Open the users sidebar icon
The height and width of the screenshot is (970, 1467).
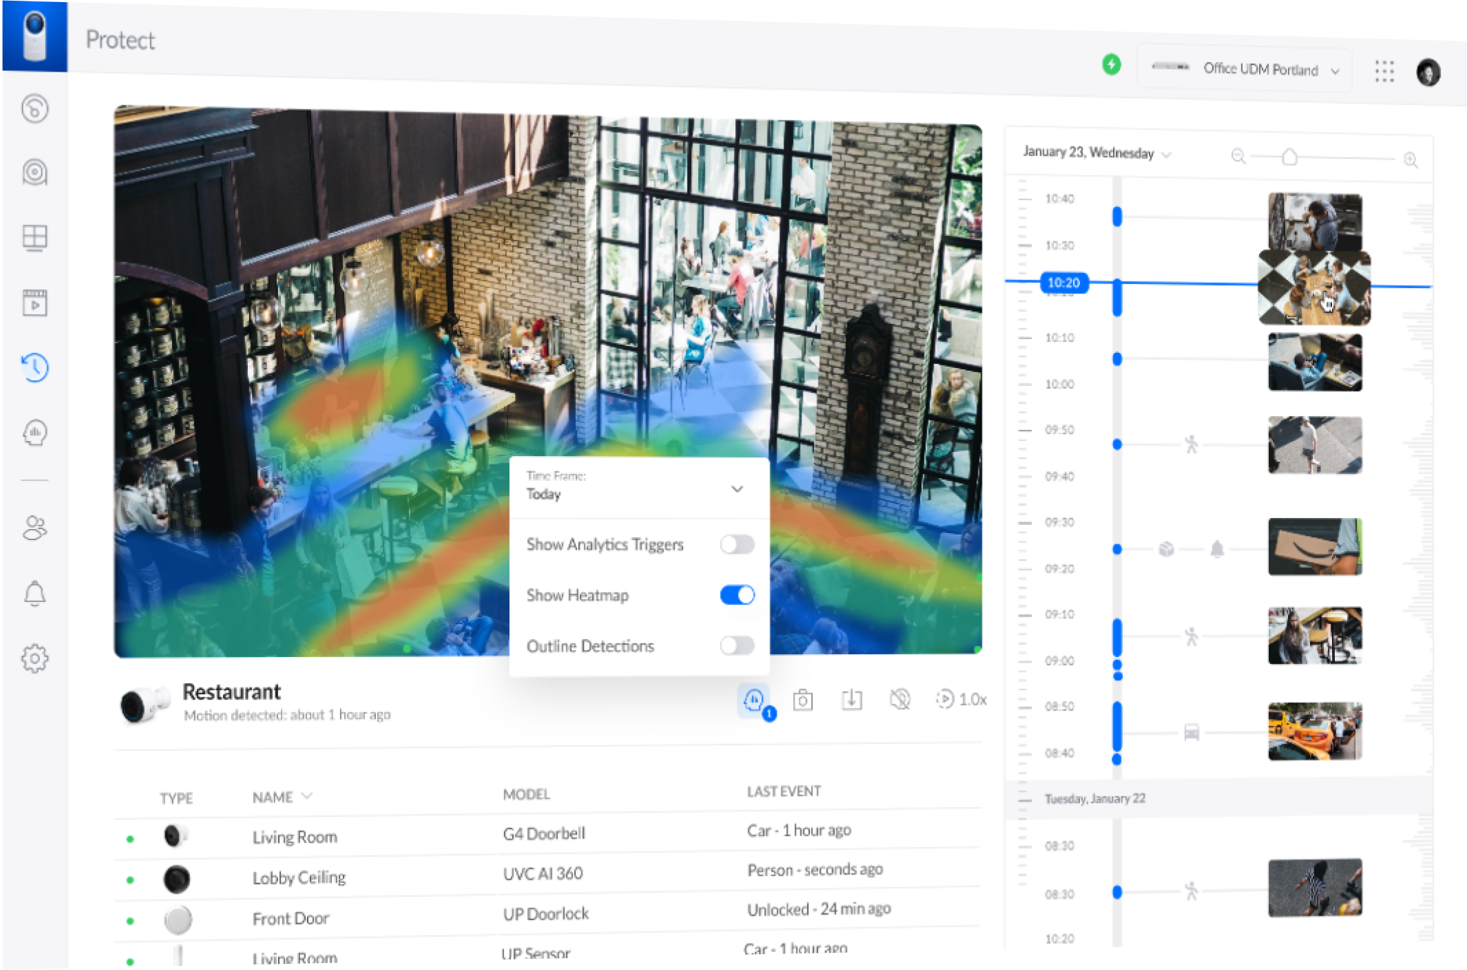coord(34,528)
